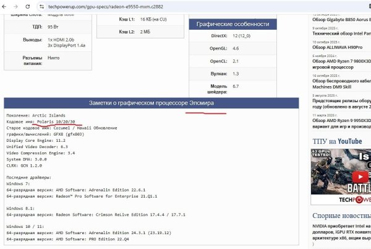Click the browser back arrow
Image resolution: width=371 pixels, height=249 pixels.
tap(4, 7)
